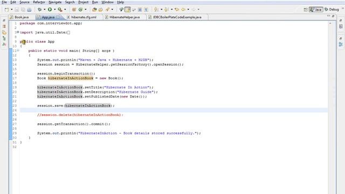Click the Open Task folder icon
The image size is (345, 194).
point(101,10)
